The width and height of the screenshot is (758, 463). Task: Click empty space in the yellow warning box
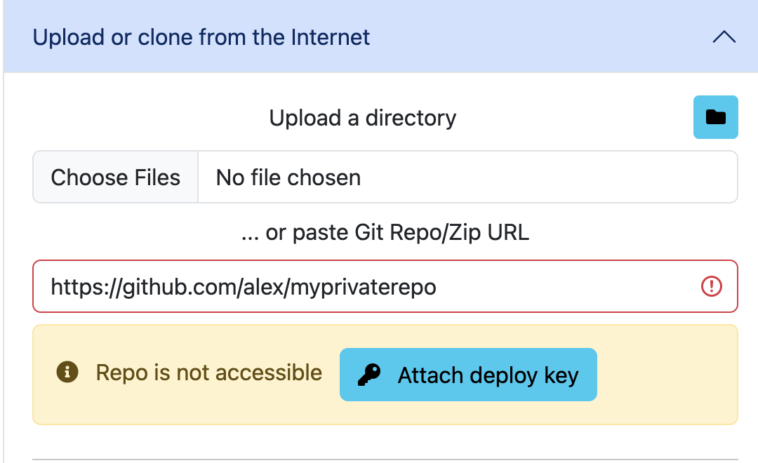(x=667, y=375)
